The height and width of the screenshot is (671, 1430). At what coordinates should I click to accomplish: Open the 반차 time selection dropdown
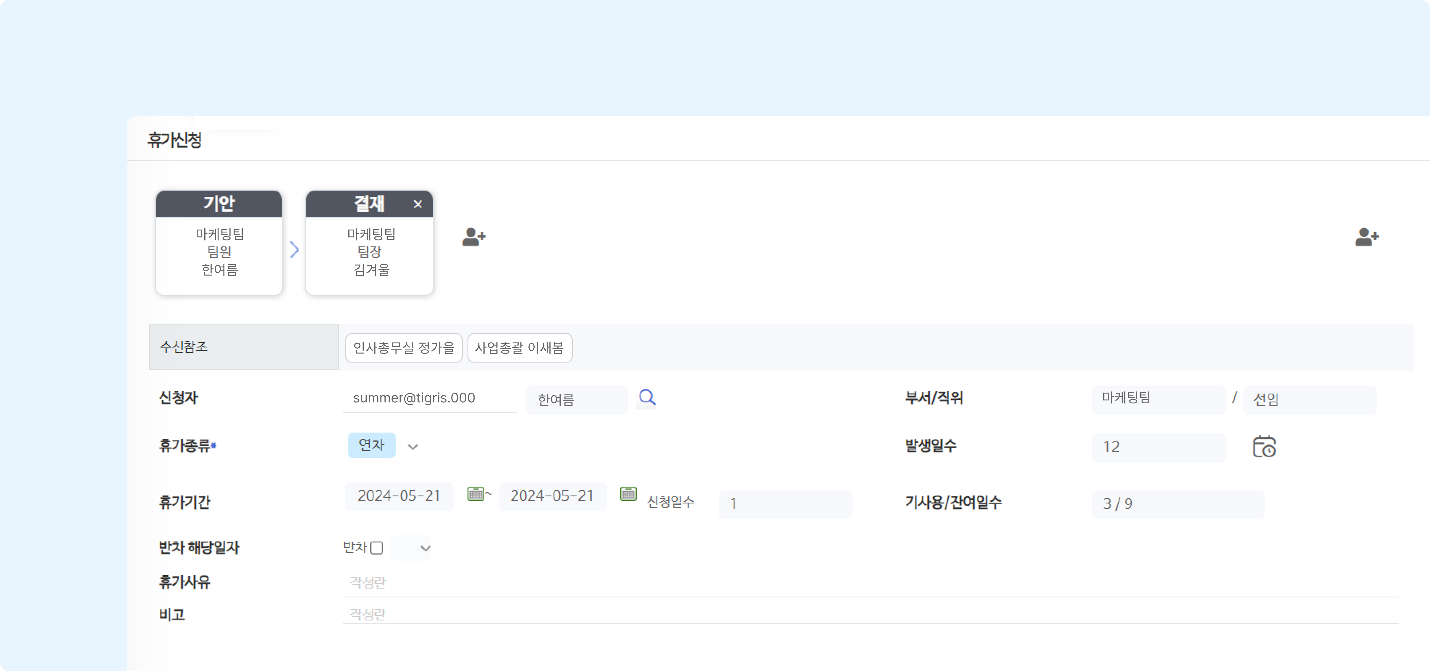click(411, 548)
